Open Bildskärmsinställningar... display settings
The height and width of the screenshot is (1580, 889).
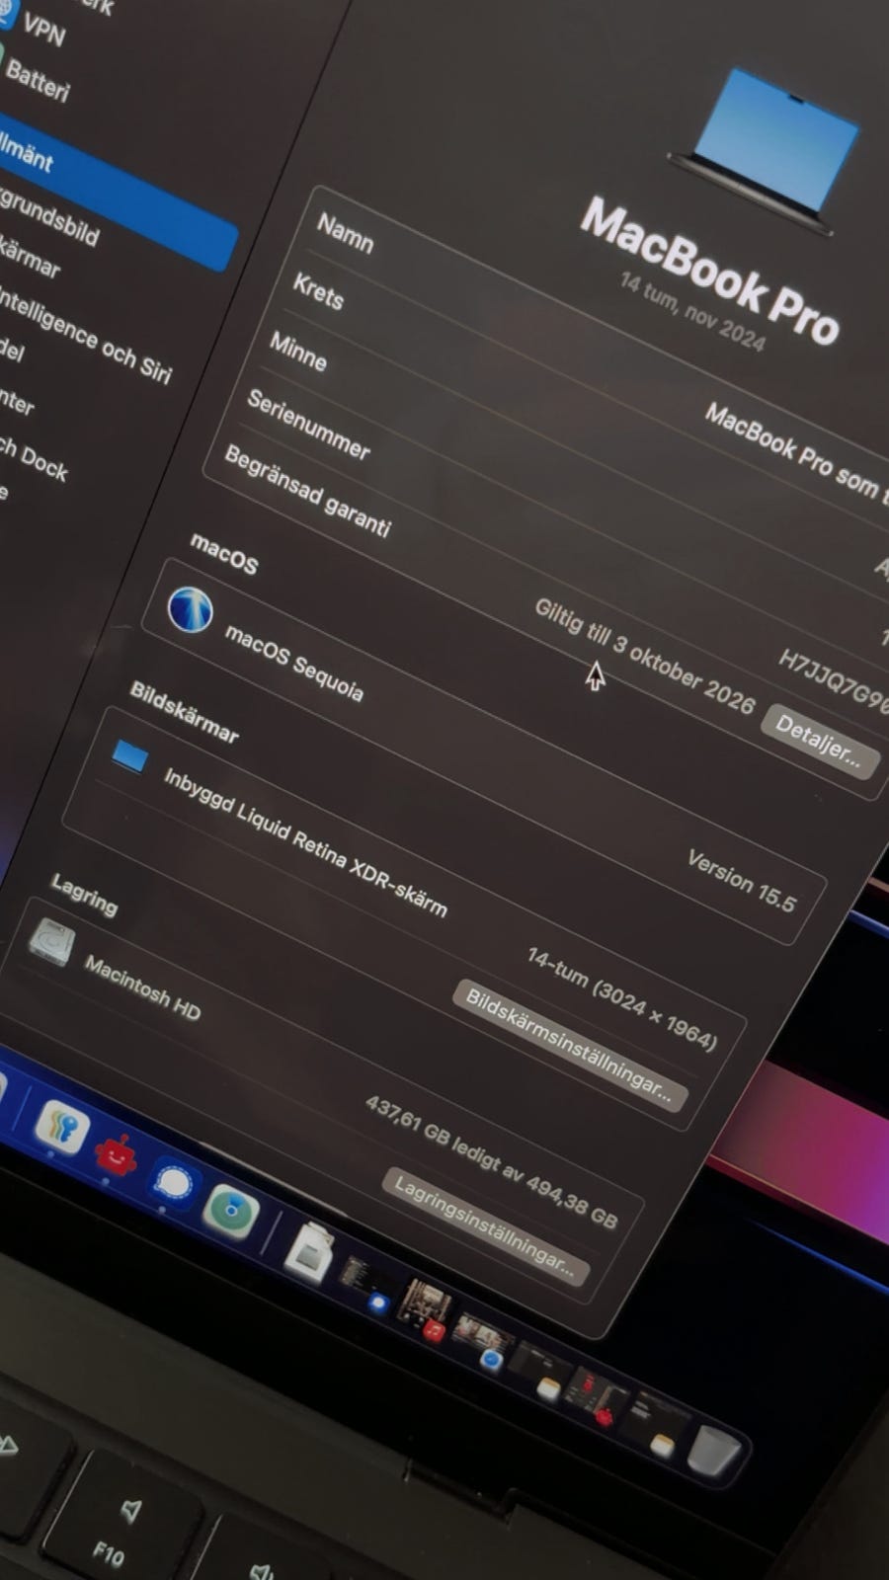pyautogui.click(x=570, y=1047)
